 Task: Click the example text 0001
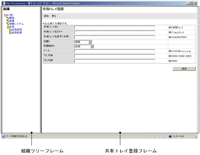(175, 61)
